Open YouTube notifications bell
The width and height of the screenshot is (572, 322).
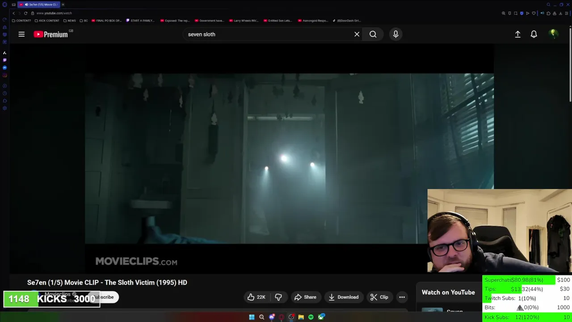point(534,34)
